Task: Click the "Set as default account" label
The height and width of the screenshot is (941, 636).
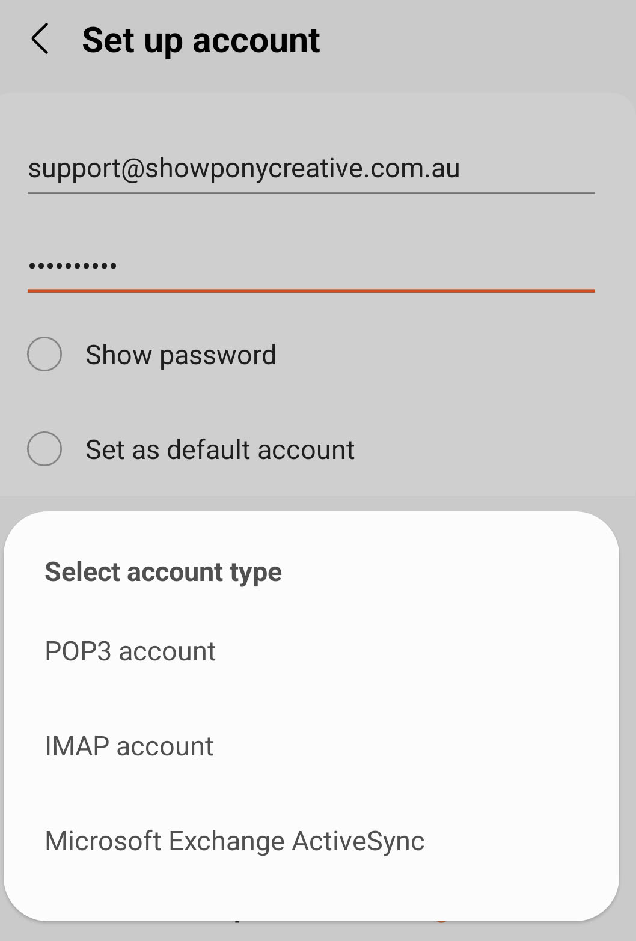Action: pos(220,449)
